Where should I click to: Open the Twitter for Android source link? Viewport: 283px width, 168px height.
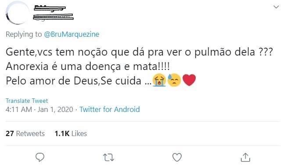click(110, 109)
